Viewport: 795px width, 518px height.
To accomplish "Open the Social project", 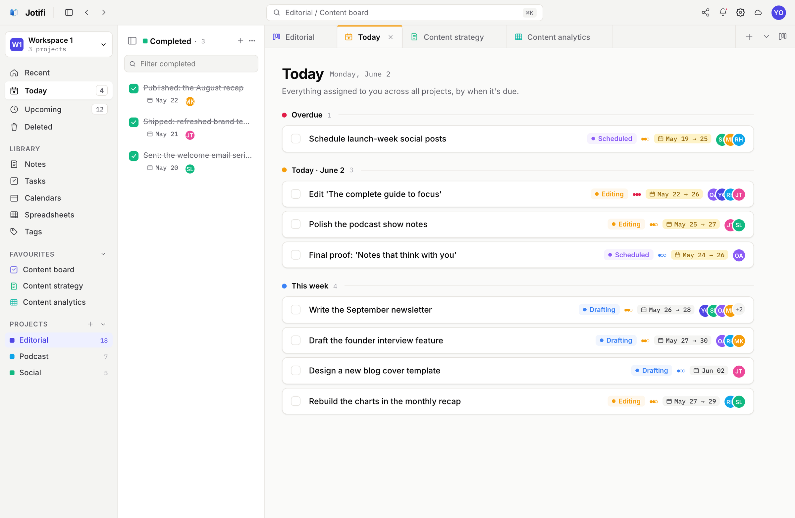I will (x=59, y=372).
